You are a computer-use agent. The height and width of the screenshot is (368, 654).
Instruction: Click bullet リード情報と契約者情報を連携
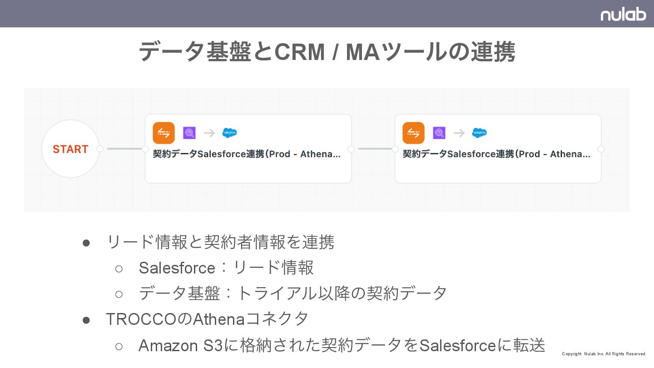point(220,242)
